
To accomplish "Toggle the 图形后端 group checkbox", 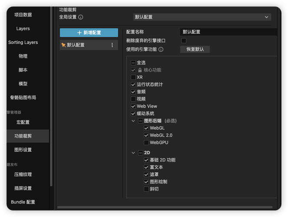I will [x=140, y=121].
